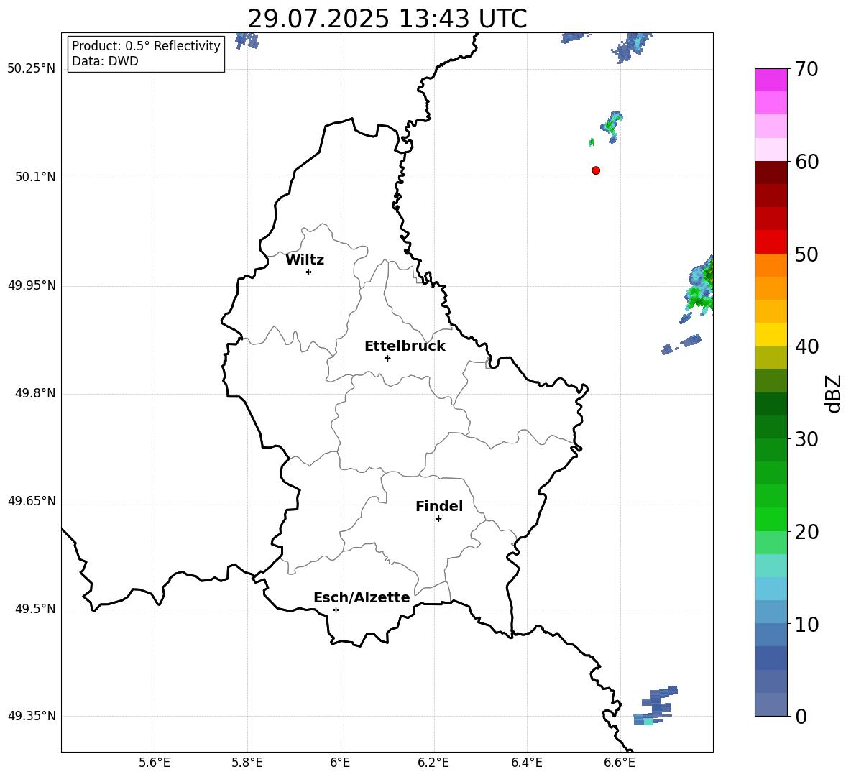Click the 5.8°E longitude label
The height and width of the screenshot is (777, 851).
tap(247, 763)
